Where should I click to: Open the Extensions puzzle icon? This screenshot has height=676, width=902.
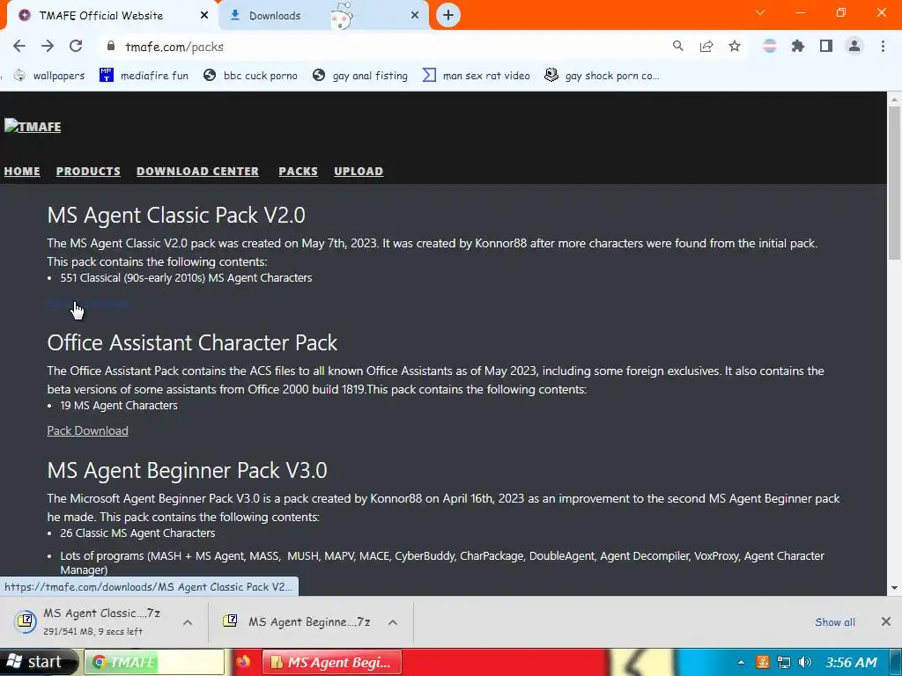[x=797, y=46]
